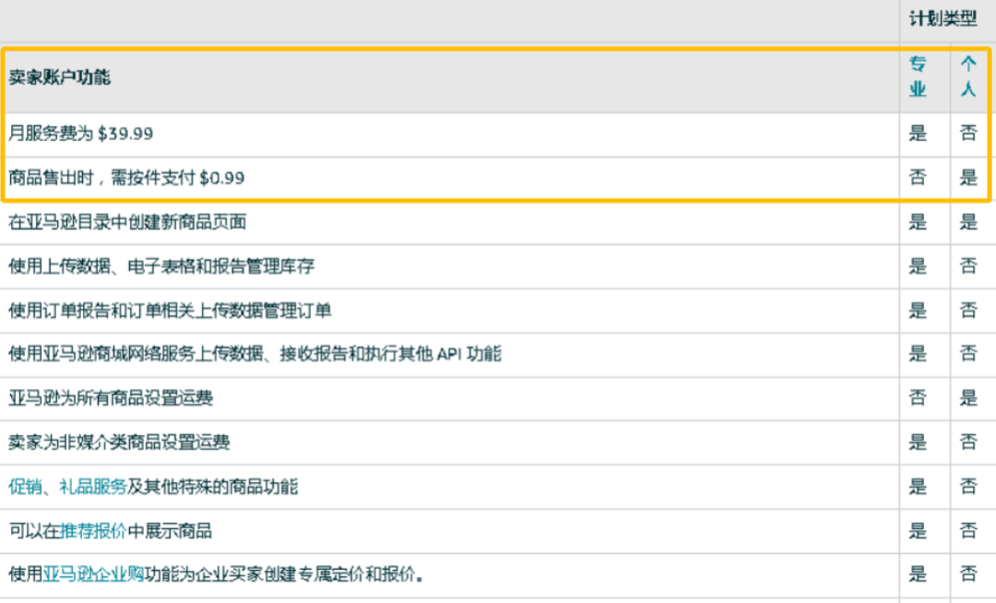Click the row text 使用订单报告和订单相关上传数据管理订单
Image resolution: width=996 pixels, height=603 pixels.
click(x=170, y=311)
